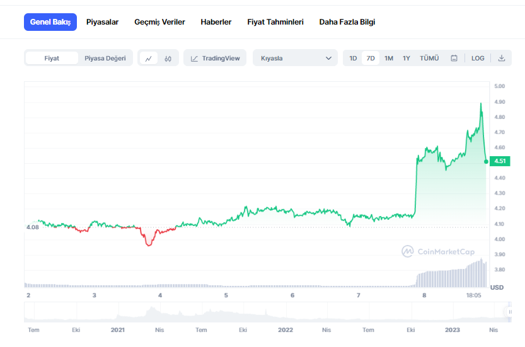Go to the Geçmiş Veriler tab

coord(159,22)
